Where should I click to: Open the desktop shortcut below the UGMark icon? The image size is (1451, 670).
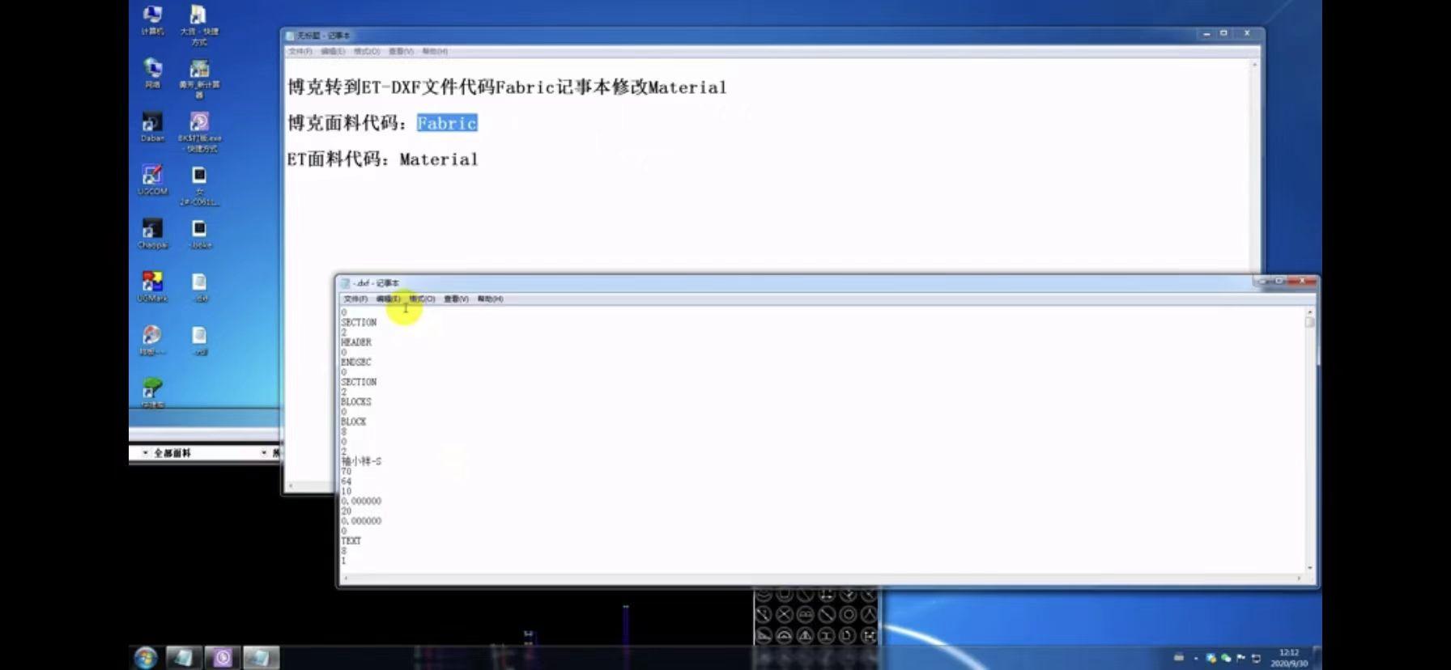[x=151, y=340]
